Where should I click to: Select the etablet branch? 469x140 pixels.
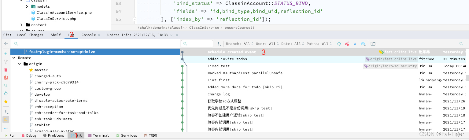coord(42,125)
